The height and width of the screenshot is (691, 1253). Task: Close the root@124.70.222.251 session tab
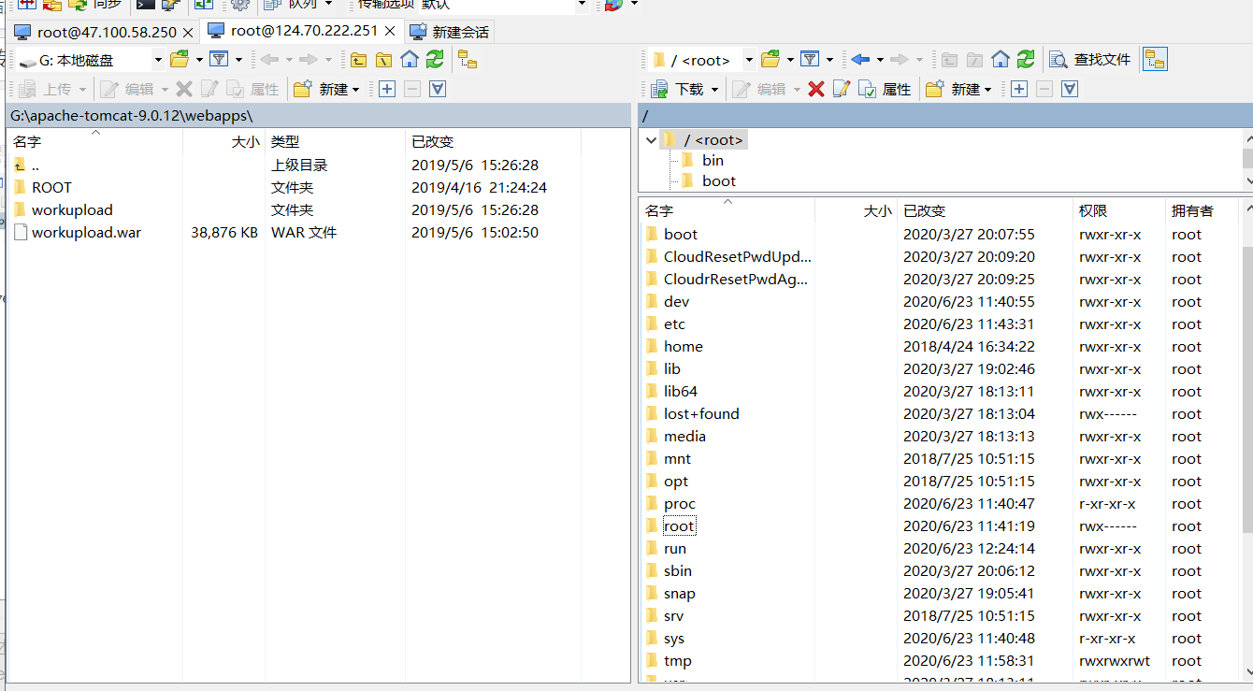(390, 31)
